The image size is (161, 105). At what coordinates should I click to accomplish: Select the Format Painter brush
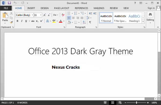tap(11, 22)
